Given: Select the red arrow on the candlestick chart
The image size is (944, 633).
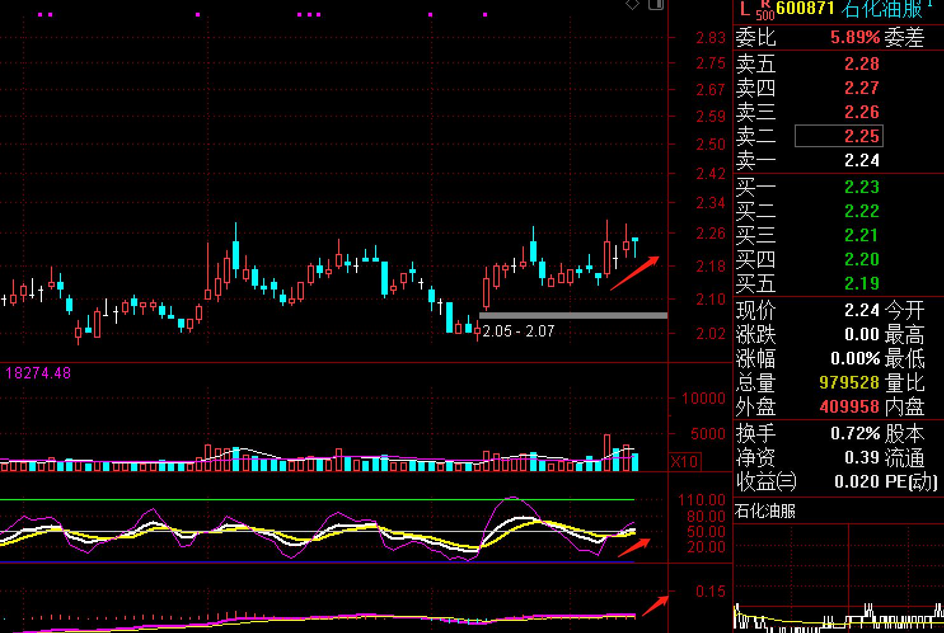Looking at the screenshot, I should [x=634, y=273].
